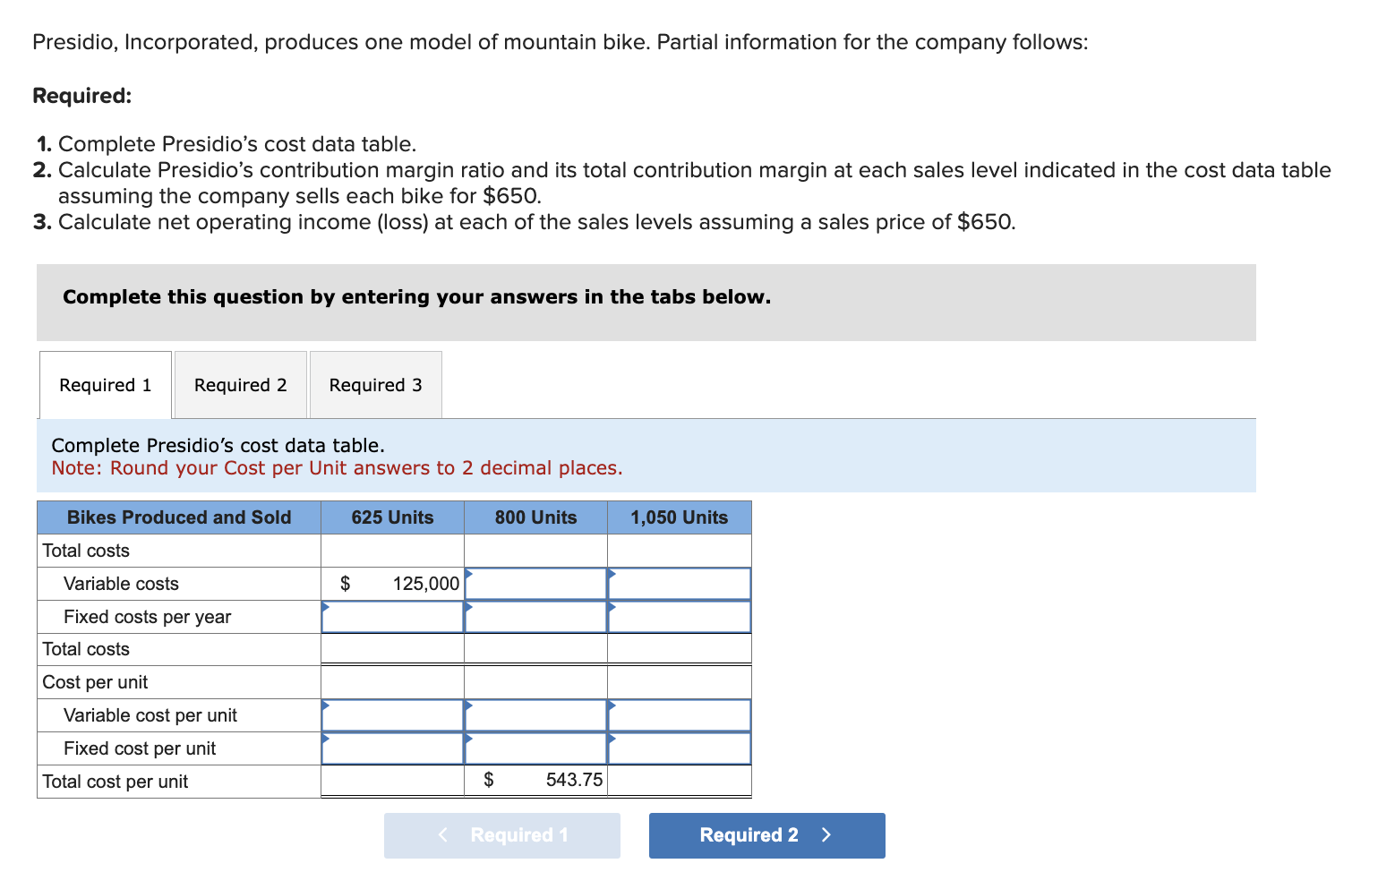The width and height of the screenshot is (1395, 872).
Task: Select Fixed costs per year field under 800 Units
Action: [535, 616]
